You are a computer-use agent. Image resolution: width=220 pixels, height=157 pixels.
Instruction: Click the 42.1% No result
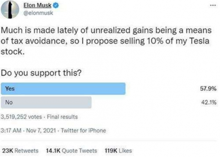coord(209,102)
